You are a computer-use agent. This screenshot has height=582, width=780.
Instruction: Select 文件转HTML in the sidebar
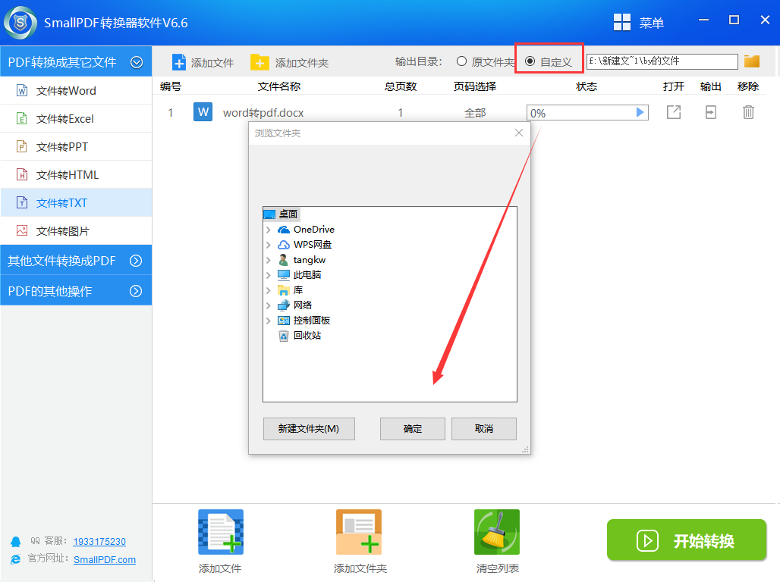[76, 174]
